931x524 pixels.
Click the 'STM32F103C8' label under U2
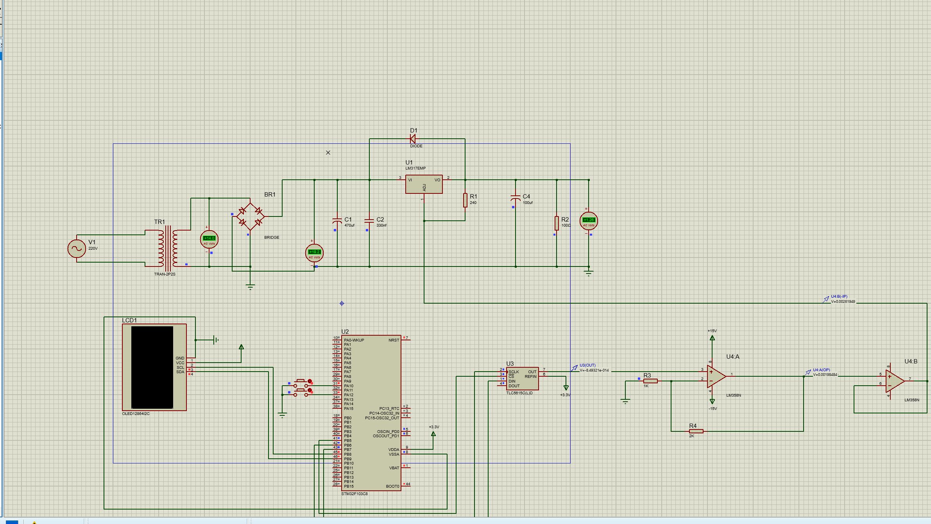click(x=354, y=494)
